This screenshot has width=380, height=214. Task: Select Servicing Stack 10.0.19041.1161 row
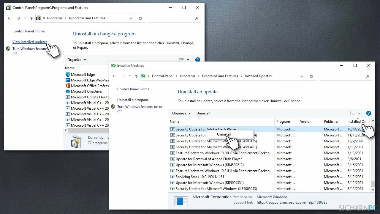270,177
